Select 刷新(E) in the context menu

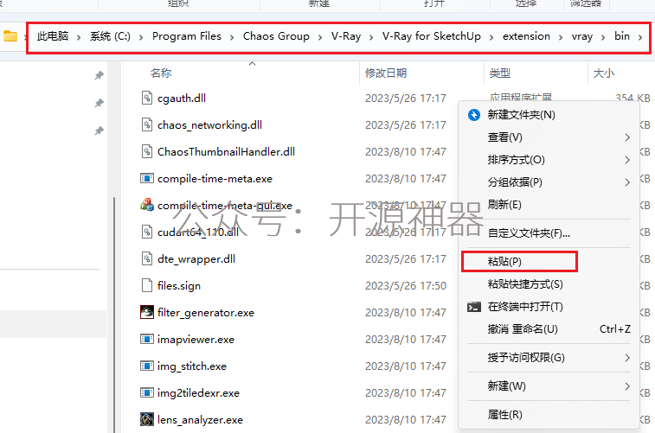tap(504, 205)
